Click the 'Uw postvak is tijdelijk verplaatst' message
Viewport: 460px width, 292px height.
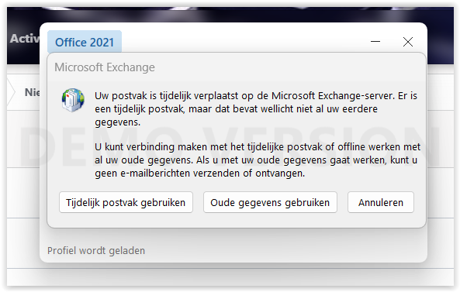coord(256,109)
